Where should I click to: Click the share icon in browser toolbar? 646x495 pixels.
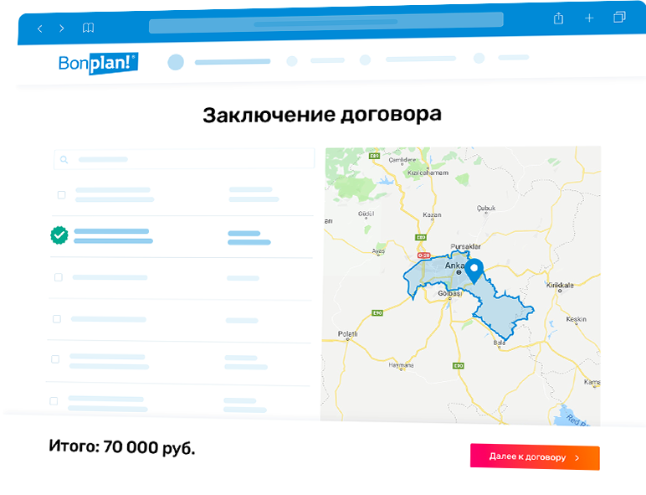point(558,18)
